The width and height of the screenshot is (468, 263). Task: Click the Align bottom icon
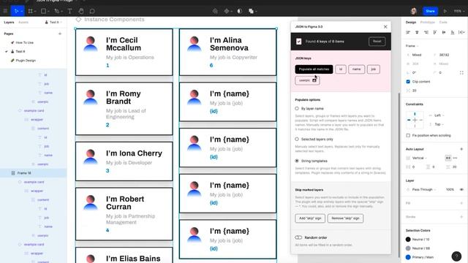pos(453,32)
